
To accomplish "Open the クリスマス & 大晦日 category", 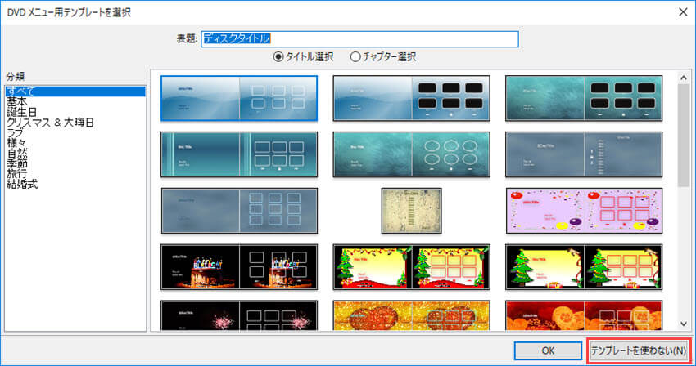I will pyautogui.click(x=51, y=123).
